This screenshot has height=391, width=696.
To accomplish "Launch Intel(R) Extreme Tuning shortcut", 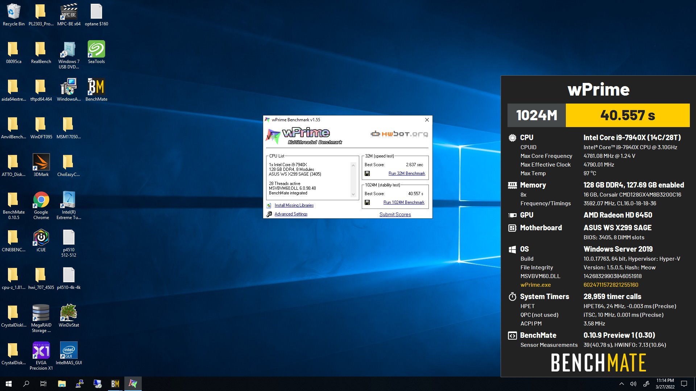I will click(69, 206).
